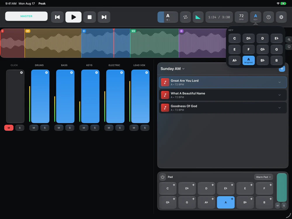Image resolution: width=292 pixels, height=219 pixels.
Task: Click the plus on the C pad
Action: [x=174, y=185]
